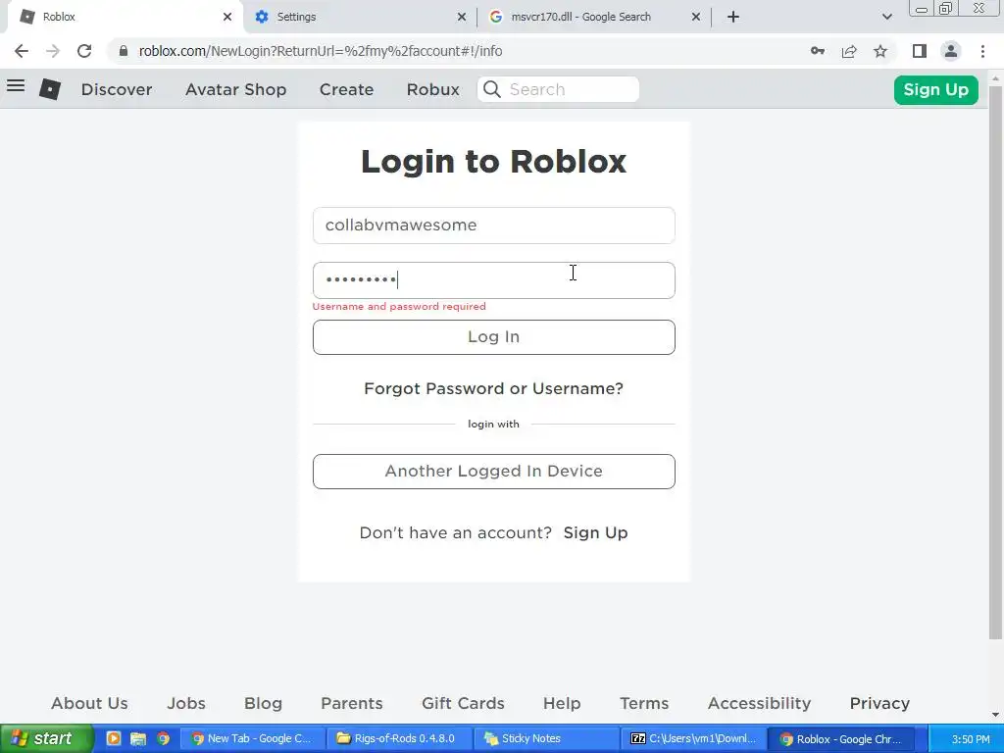Click the Log In button
1004x753 pixels.
click(494, 337)
